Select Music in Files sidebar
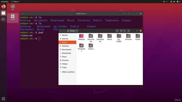The image size is (182, 102). 67,57
